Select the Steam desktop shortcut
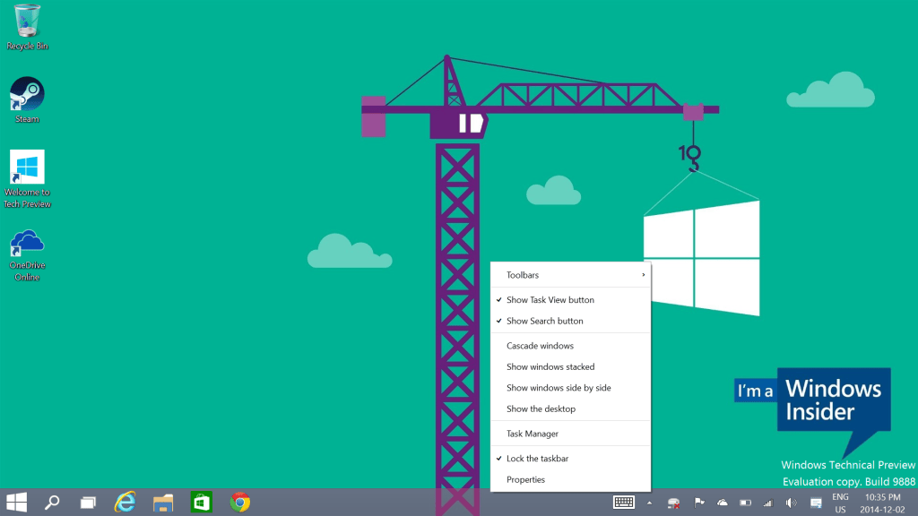The height and width of the screenshot is (516, 918). pos(27,99)
